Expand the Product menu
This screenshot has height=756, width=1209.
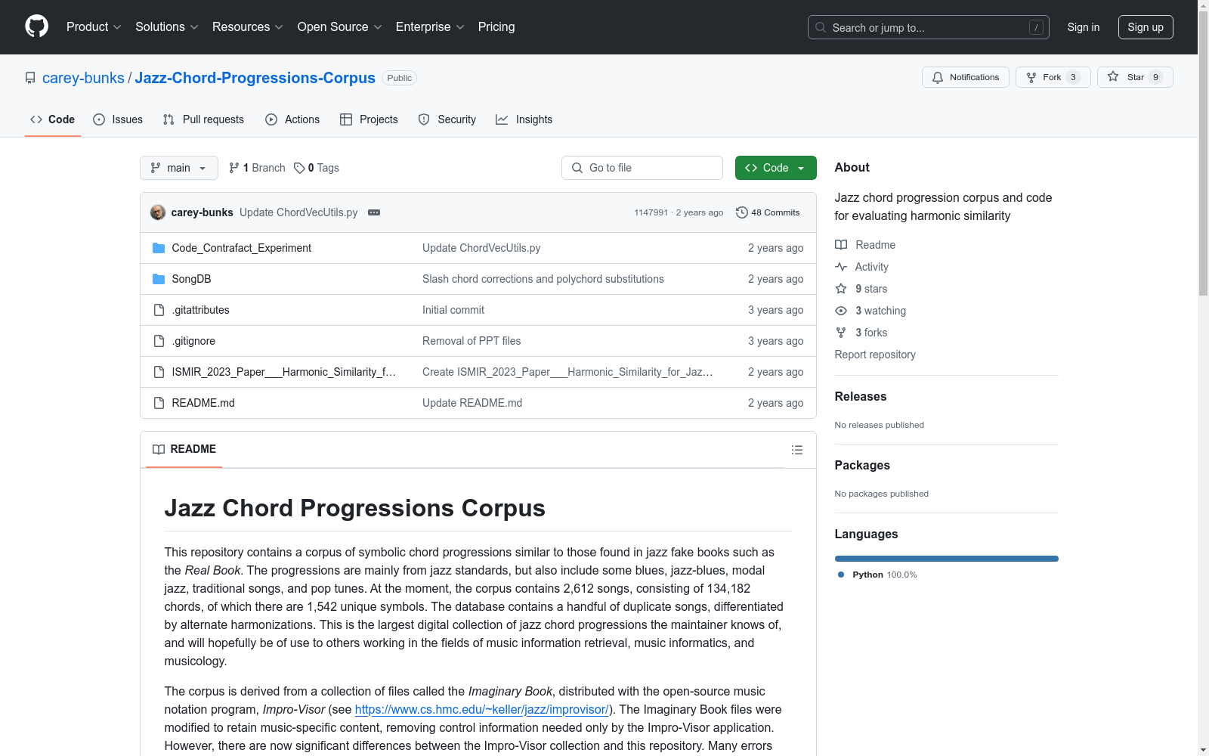(x=94, y=27)
